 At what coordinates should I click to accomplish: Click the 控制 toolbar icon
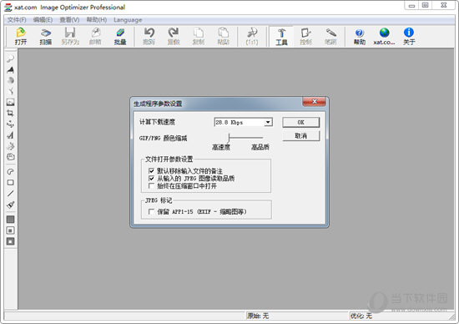click(305, 36)
